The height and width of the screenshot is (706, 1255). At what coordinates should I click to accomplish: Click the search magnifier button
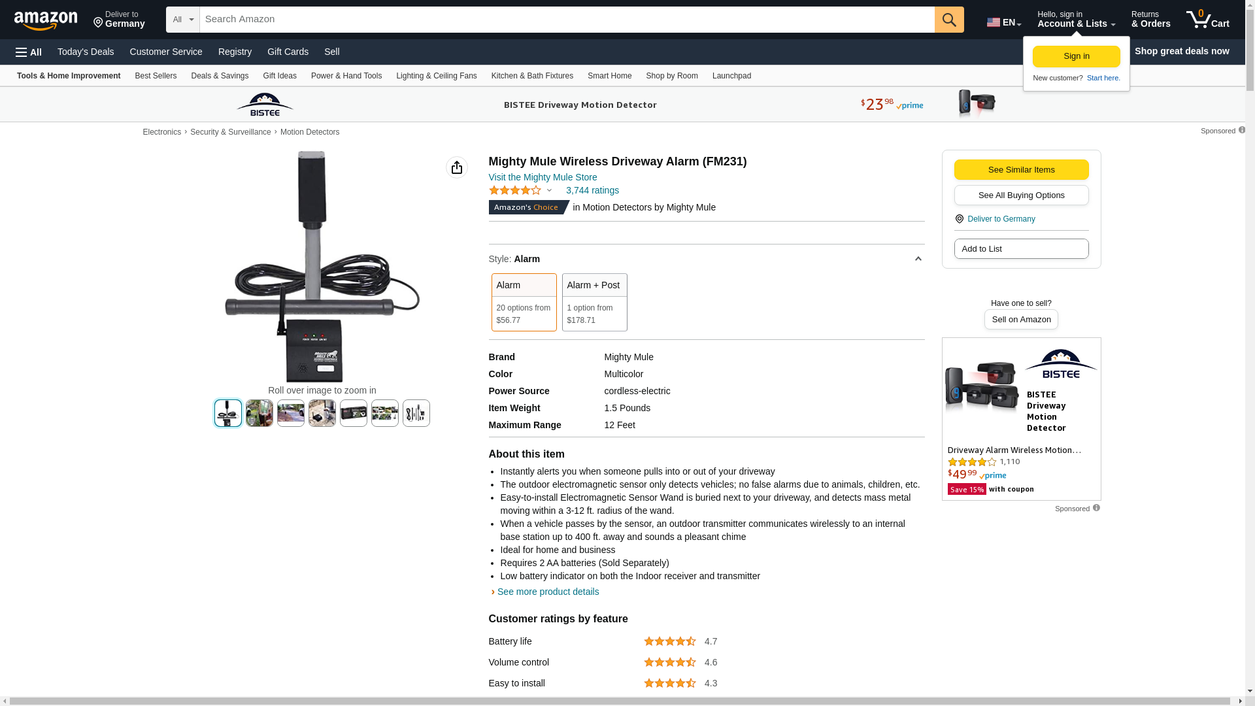click(x=948, y=20)
